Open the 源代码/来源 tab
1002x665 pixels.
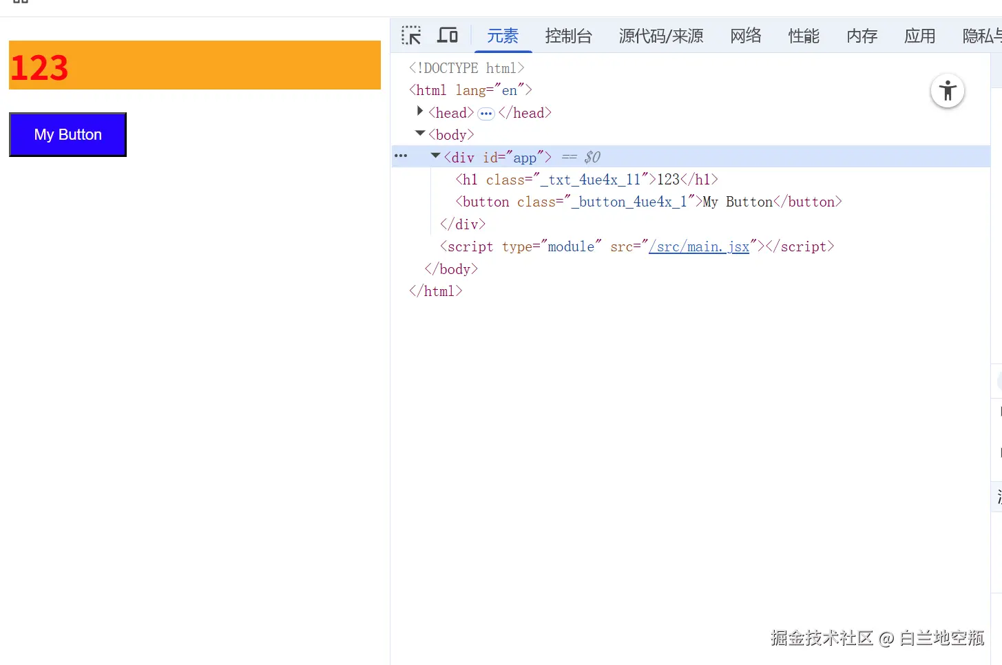coord(661,36)
